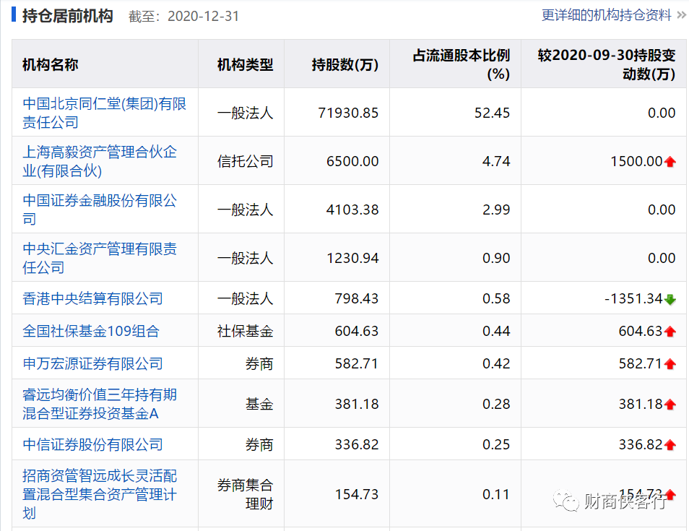Click green down arrow beside -1351.34
689x531 pixels.
click(x=670, y=300)
